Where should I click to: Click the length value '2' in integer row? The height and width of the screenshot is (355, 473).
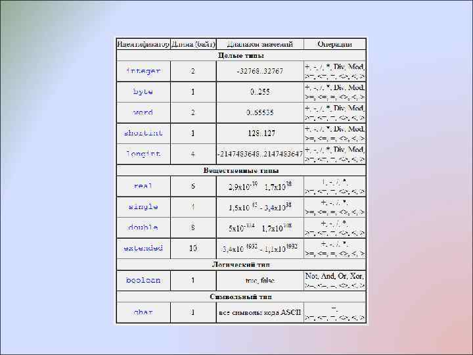(193, 71)
